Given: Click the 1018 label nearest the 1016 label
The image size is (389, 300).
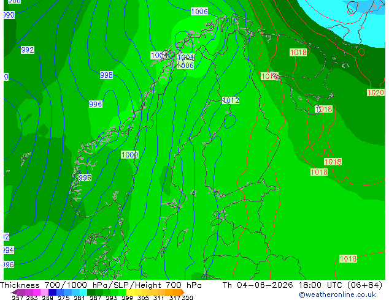Looking at the screenshot, I should coord(298,53).
